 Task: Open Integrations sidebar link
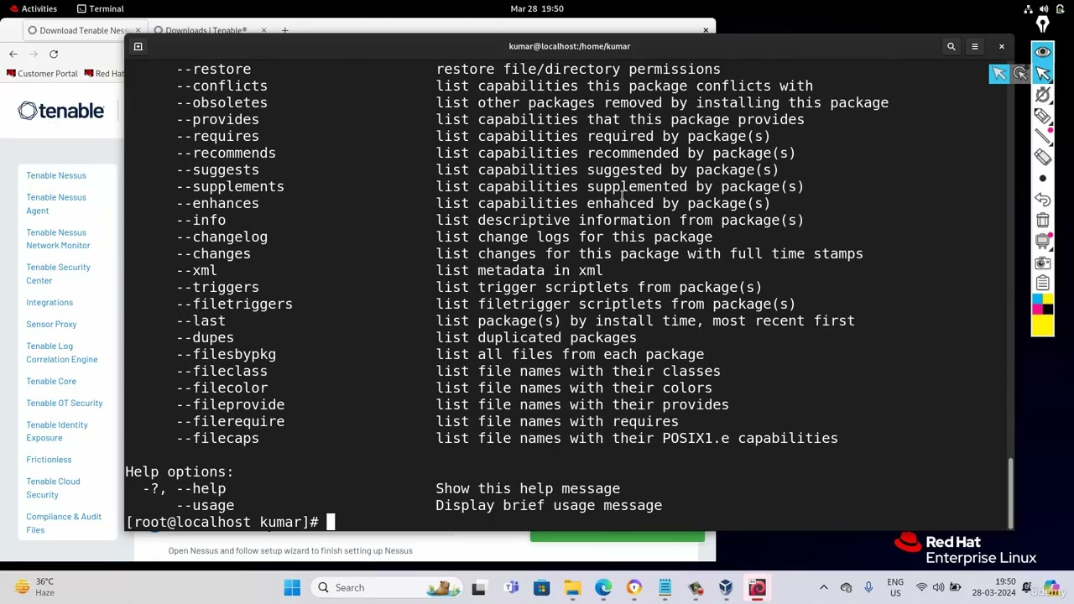click(50, 302)
